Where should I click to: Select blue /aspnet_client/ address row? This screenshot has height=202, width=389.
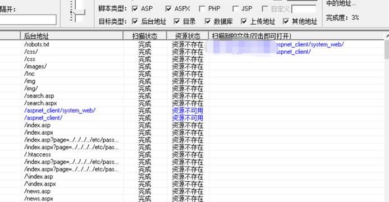tap(43, 118)
